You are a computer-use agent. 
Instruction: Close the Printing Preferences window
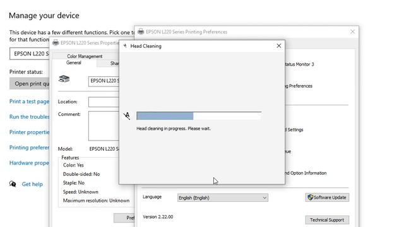click(352, 32)
